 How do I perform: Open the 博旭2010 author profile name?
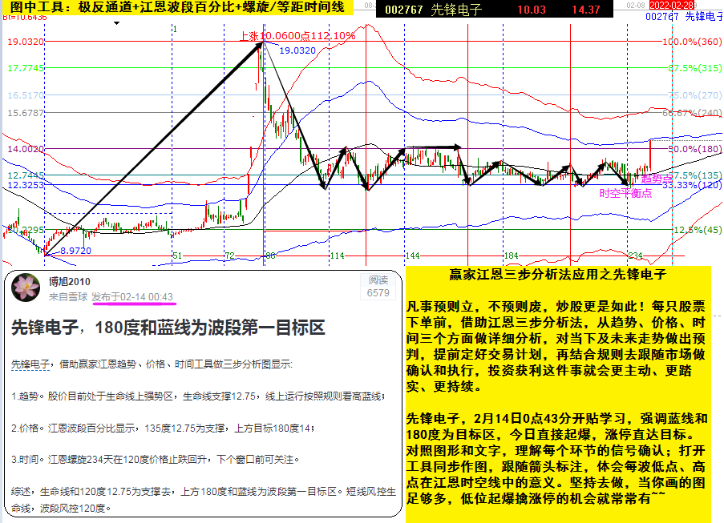pos(69,281)
